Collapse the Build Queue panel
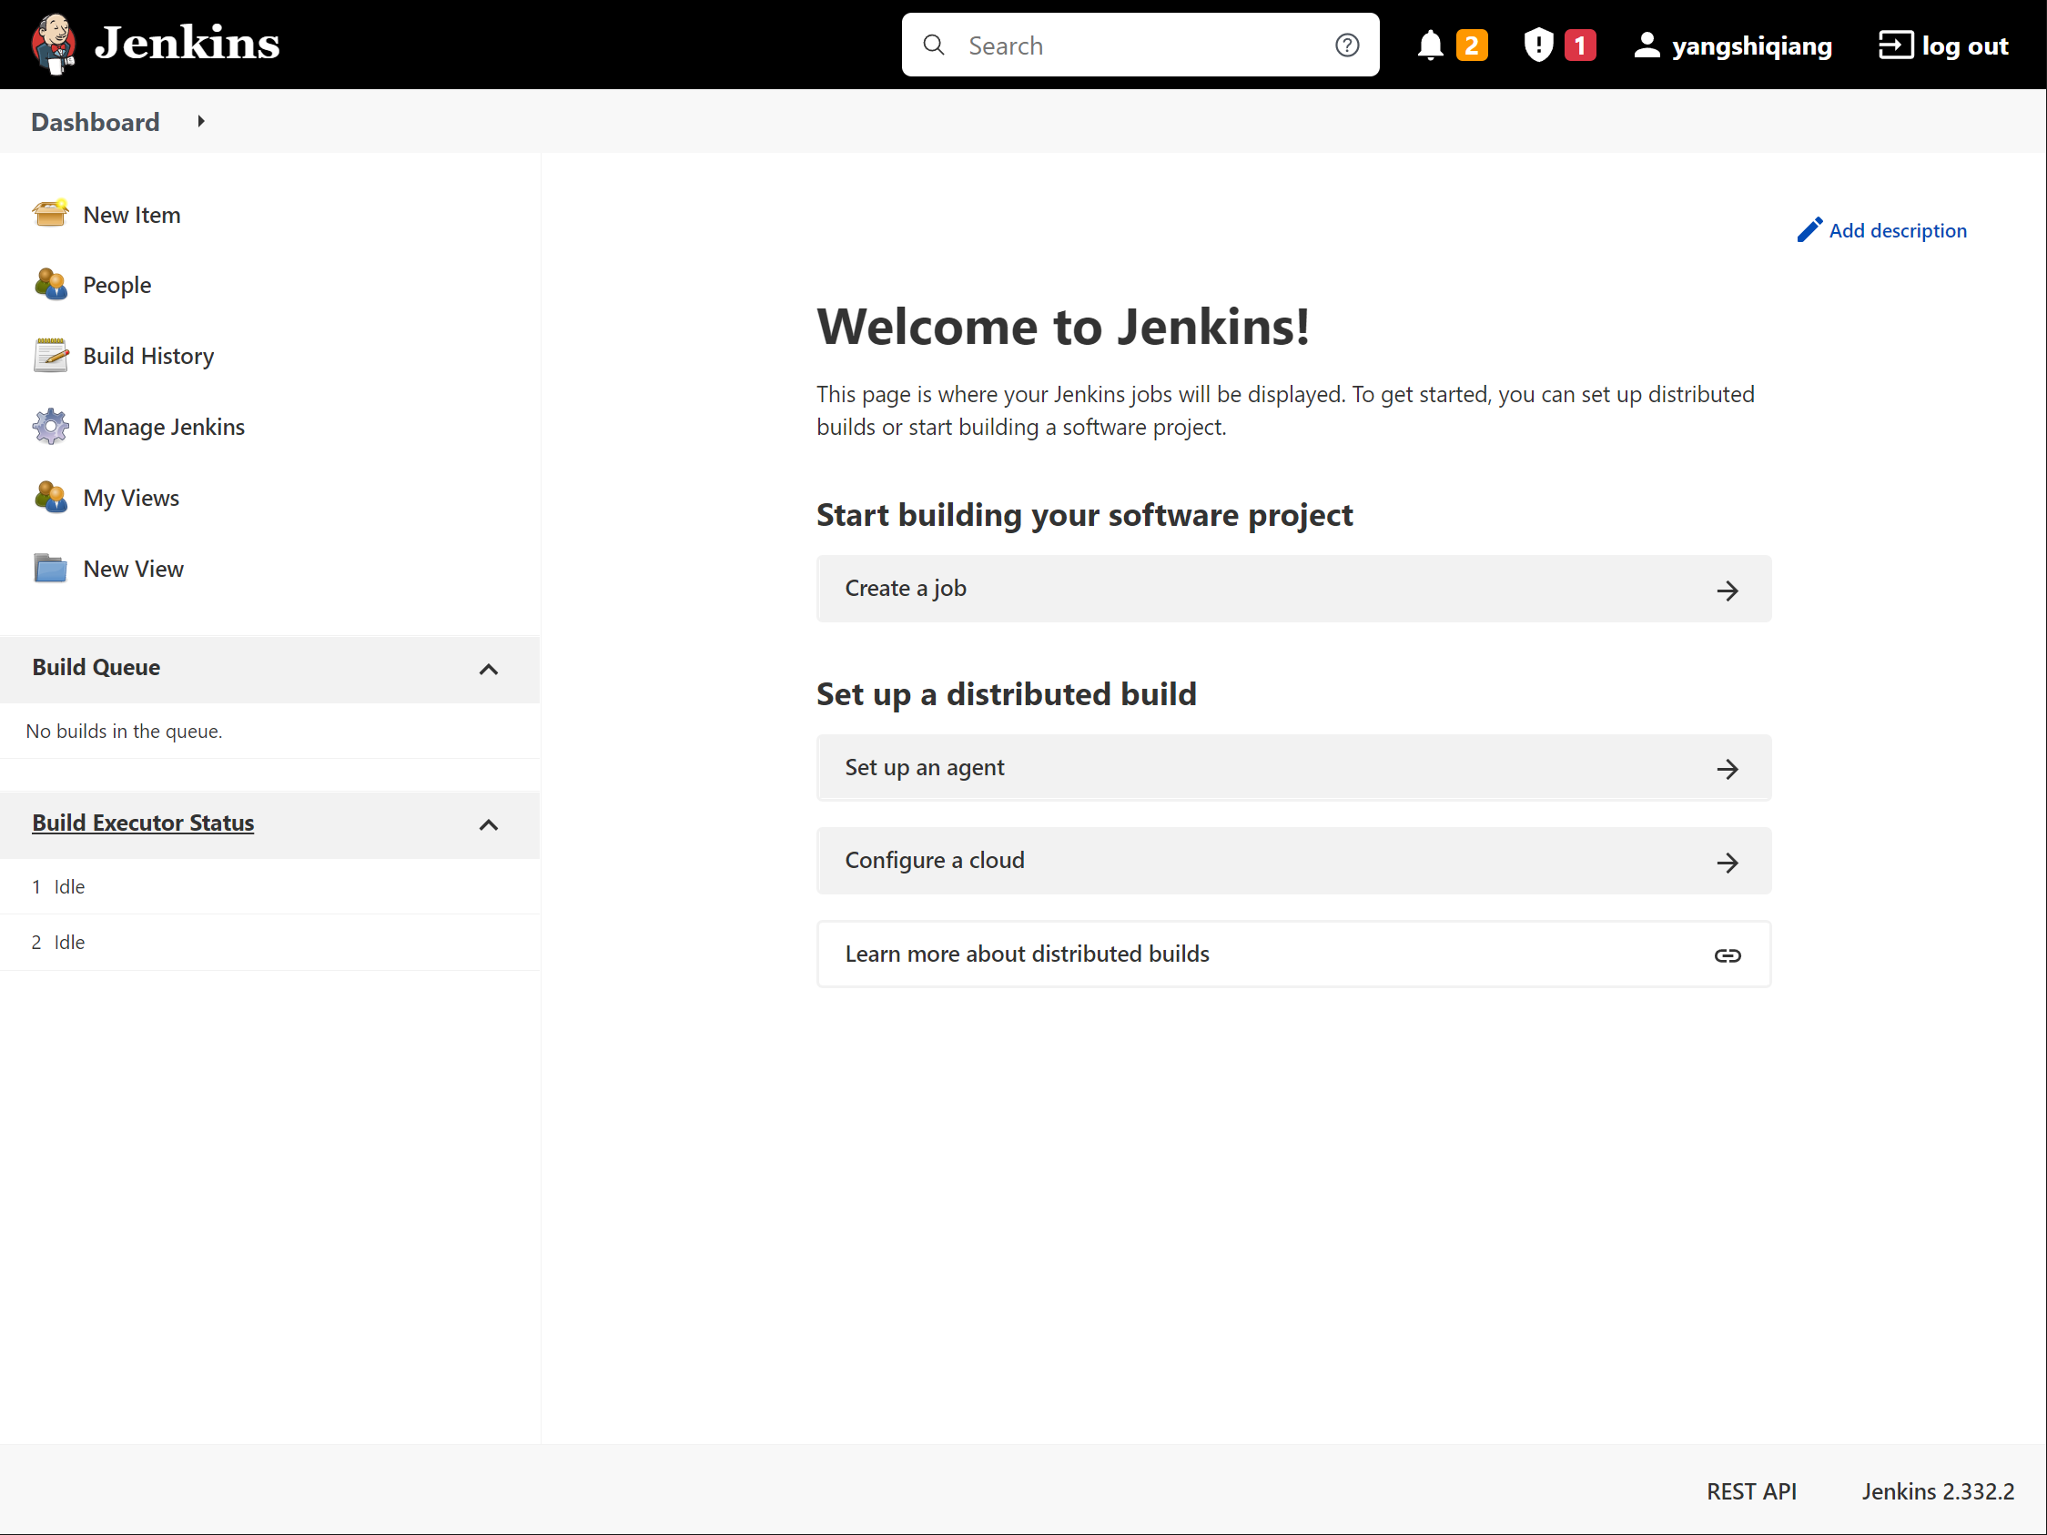The height and width of the screenshot is (1535, 2047). tap(489, 669)
